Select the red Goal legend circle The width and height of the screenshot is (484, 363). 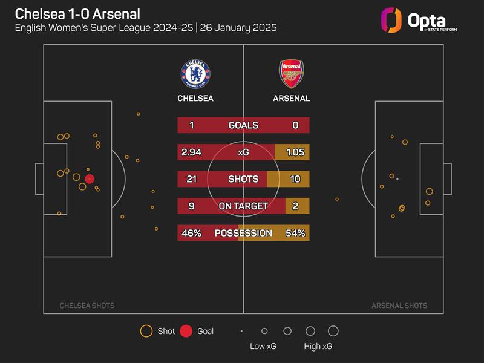point(186,331)
